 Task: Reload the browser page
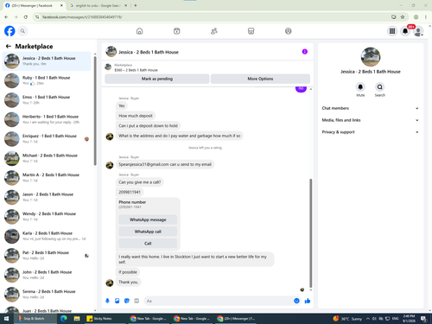[26, 17]
